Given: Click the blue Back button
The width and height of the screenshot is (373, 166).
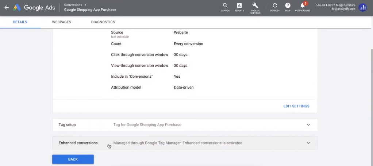Looking at the screenshot, I should pyautogui.click(x=73, y=159).
